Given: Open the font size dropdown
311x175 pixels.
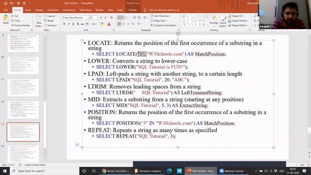Looking at the screenshot, I should coord(97,17).
